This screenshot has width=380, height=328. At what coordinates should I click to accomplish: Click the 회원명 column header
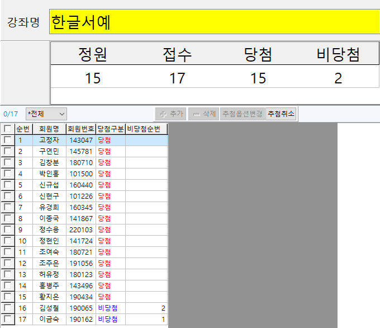pyautogui.click(x=49, y=129)
